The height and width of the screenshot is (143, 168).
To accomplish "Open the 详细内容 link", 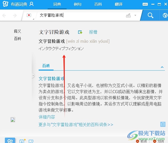I will tap(47, 117).
